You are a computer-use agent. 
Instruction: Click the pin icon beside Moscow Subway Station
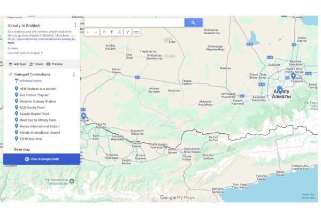click(x=17, y=101)
